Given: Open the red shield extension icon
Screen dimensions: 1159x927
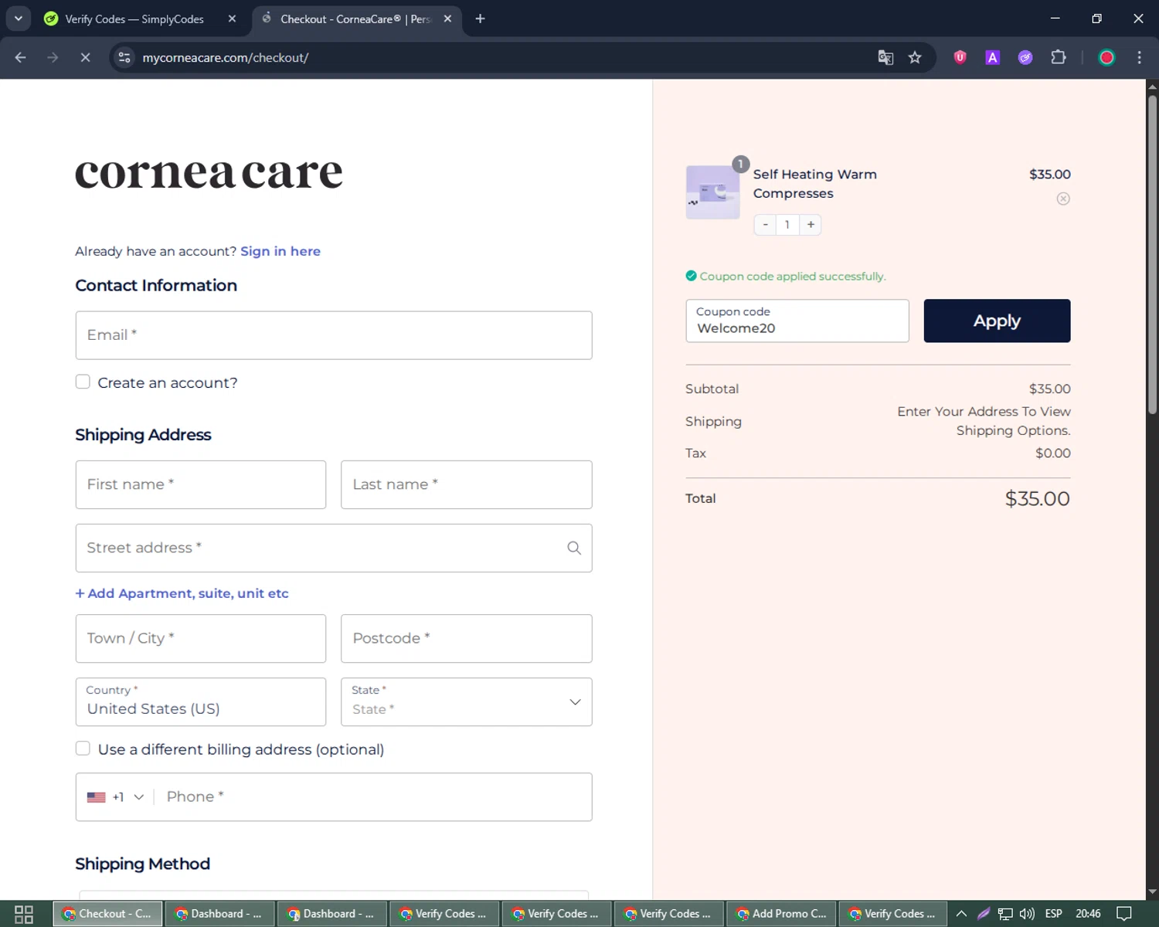Looking at the screenshot, I should click(960, 57).
